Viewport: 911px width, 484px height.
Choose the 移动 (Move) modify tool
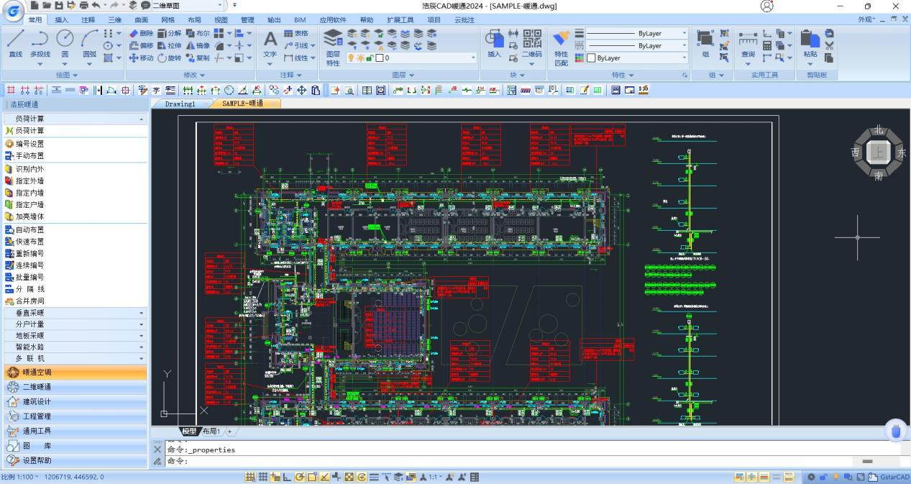click(141, 58)
